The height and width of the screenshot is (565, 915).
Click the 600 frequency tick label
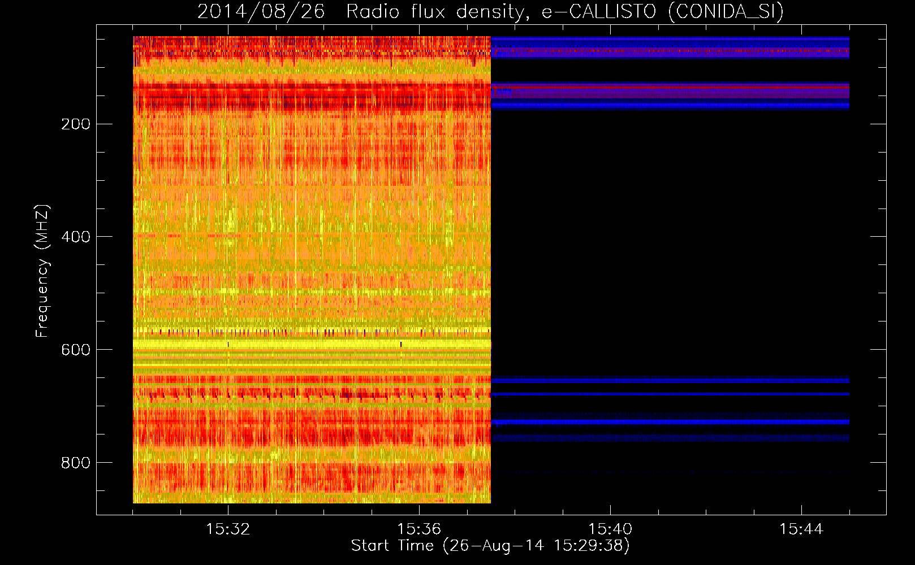[76, 350]
